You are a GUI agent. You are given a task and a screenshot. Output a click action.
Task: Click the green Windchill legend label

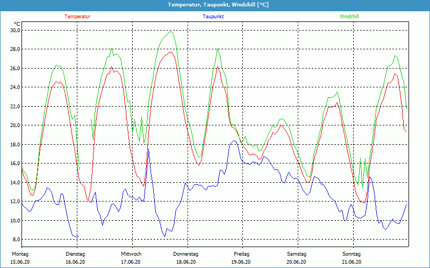(349, 17)
